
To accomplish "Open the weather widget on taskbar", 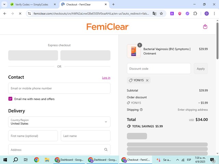I will point(164,160).
